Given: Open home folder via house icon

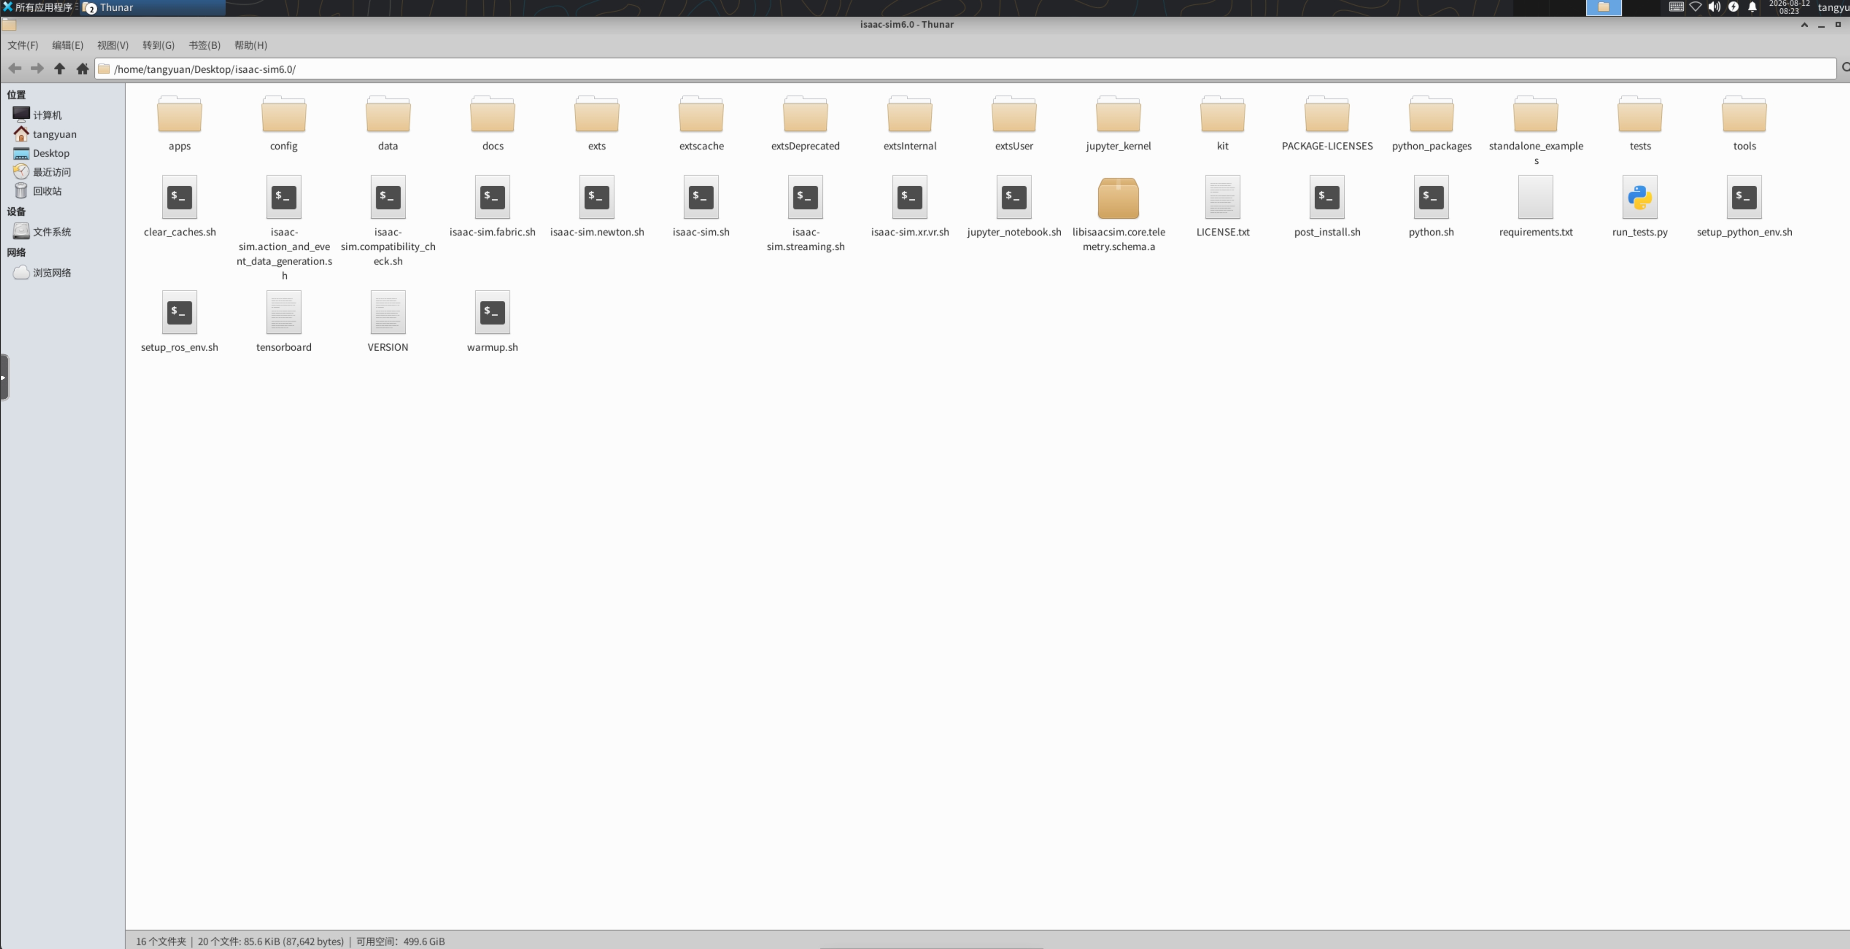Looking at the screenshot, I should (83, 69).
